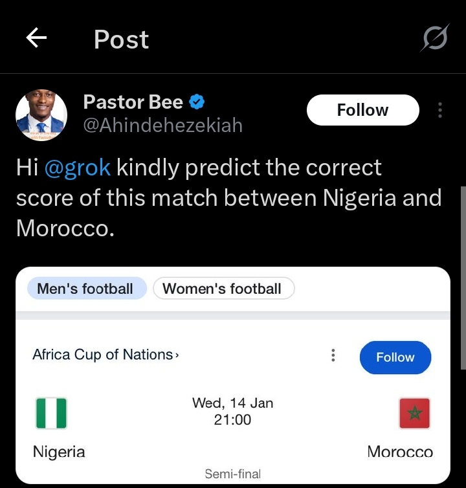Tap the Nigeria team name
The image size is (466, 488).
point(59,451)
